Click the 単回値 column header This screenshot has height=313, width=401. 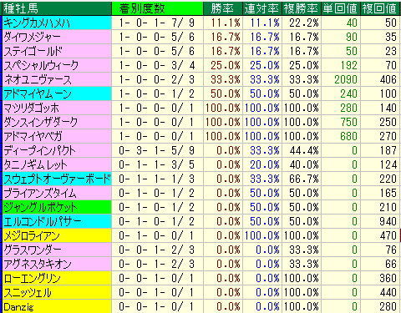click(340, 8)
